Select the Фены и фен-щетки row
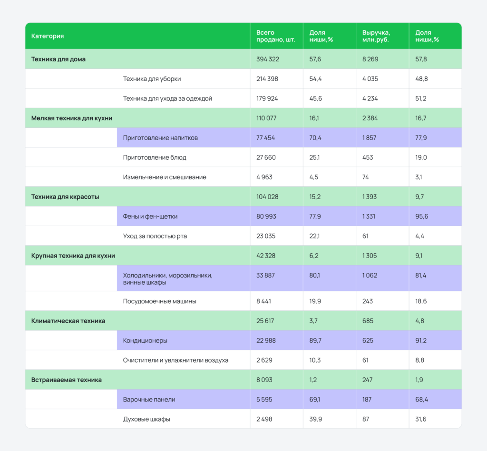This screenshot has width=487, height=451. click(150, 216)
